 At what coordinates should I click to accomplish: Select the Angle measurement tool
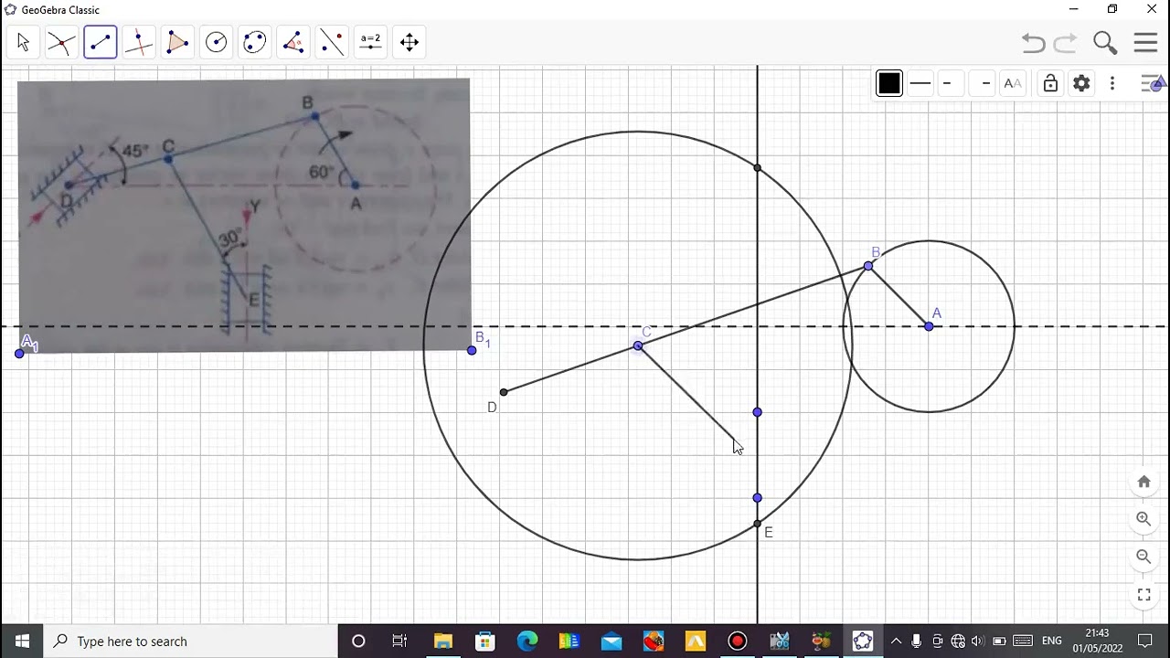[x=293, y=42]
